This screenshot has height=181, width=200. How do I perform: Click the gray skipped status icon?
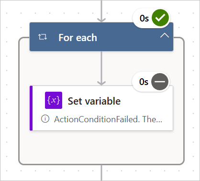click(160, 82)
